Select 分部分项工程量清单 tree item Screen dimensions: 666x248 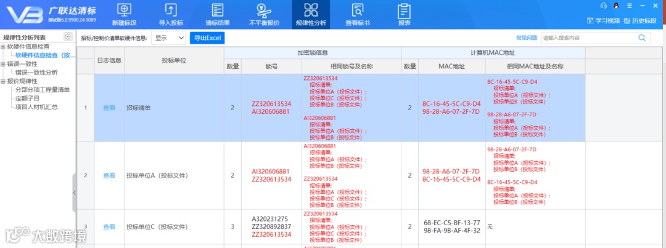42,89
